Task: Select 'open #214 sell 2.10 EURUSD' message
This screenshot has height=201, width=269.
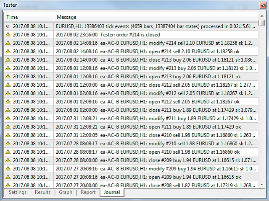Action: pos(148,52)
